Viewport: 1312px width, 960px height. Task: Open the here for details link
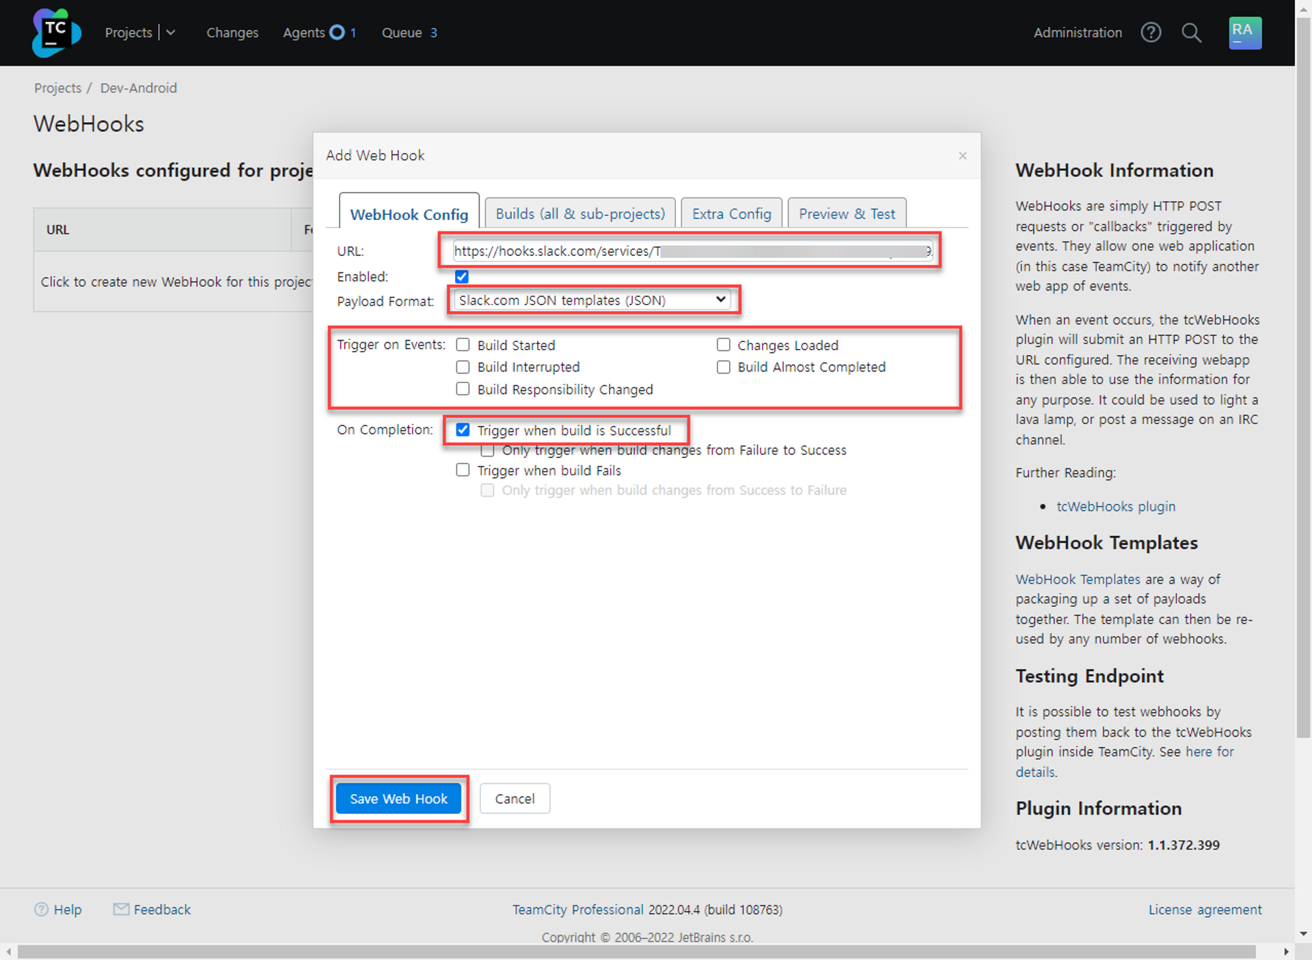point(1209,751)
